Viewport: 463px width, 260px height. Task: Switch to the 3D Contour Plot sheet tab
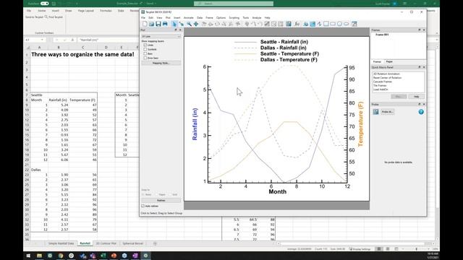point(106,243)
